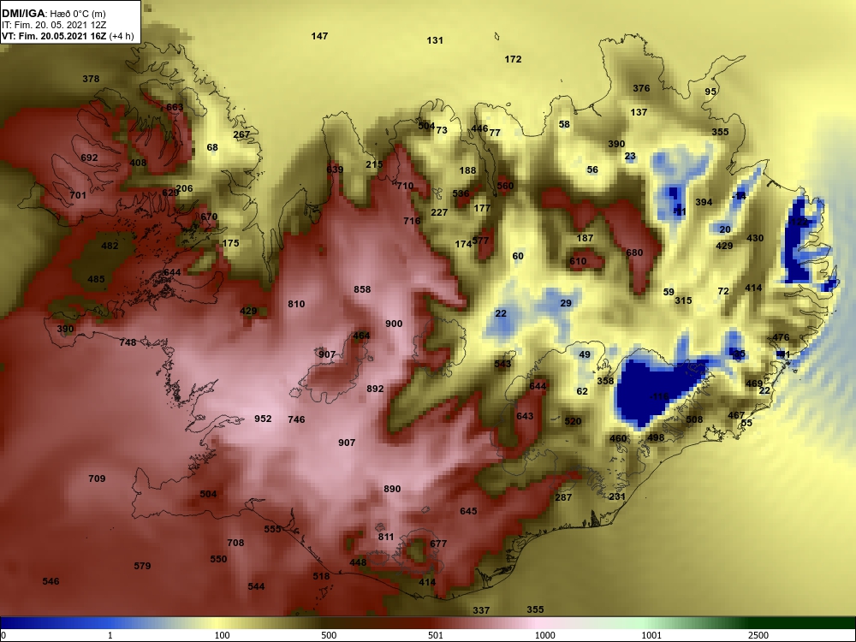
Task: Select the highest value 952
Action: (263, 419)
